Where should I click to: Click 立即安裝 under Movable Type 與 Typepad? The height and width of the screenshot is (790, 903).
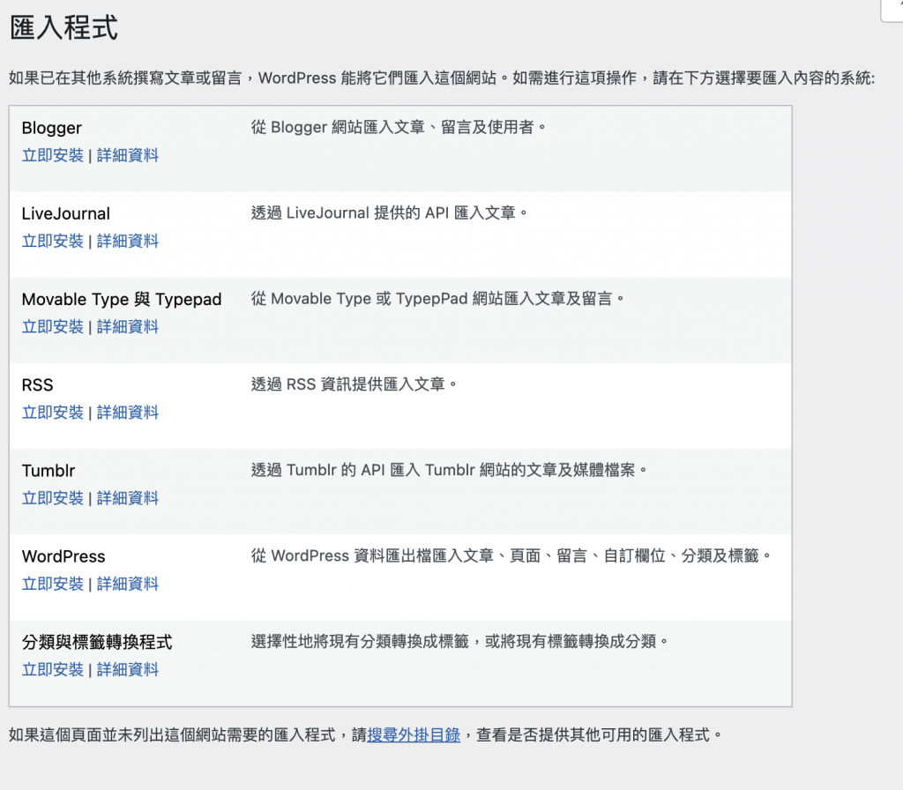52,327
